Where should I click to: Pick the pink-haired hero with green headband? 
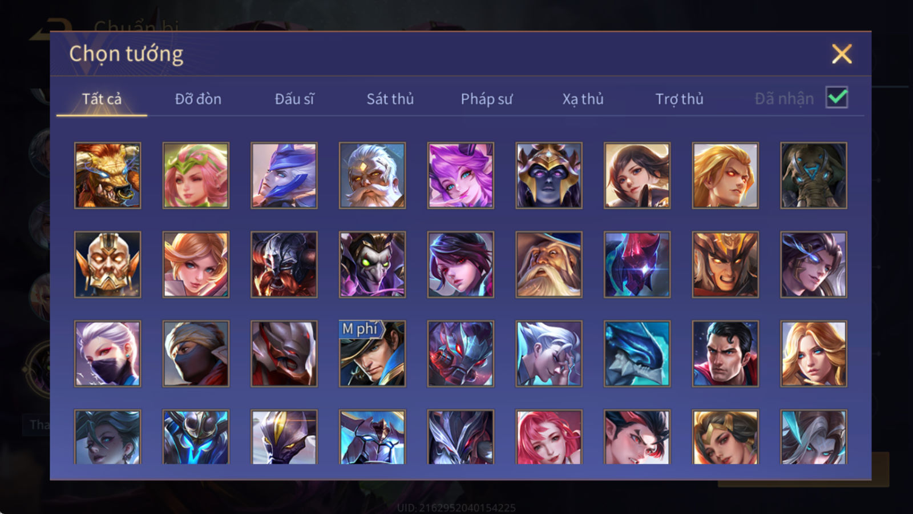click(x=196, y=175)
